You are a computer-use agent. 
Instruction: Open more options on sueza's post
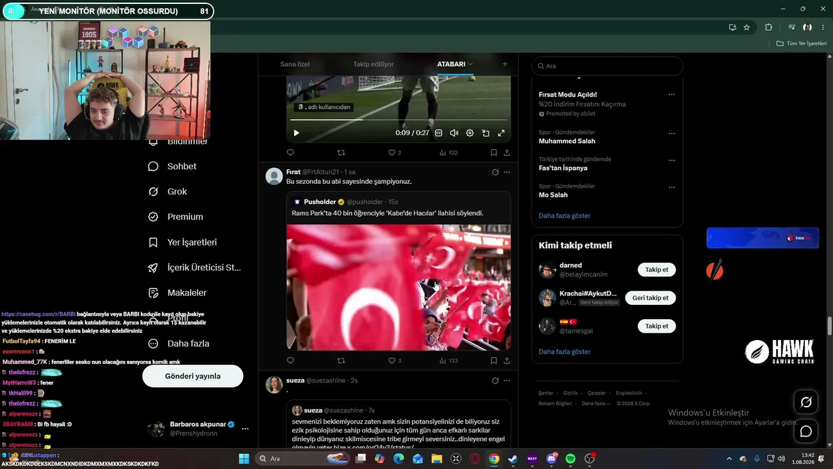click(507, 380)
